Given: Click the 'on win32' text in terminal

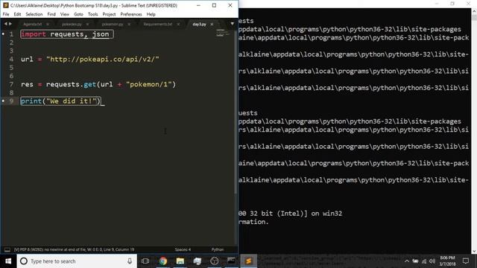Looking at the screenshot, I should click(x=326, y=214).
